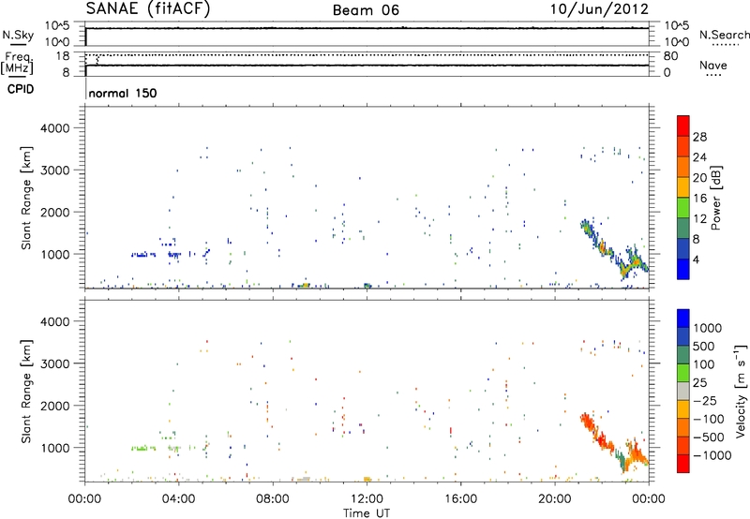Click the CPID row label

point(21,89)
